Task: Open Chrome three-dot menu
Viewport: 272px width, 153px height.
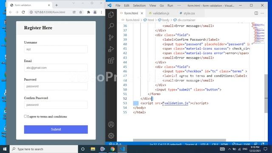Action: pos(101,12)
